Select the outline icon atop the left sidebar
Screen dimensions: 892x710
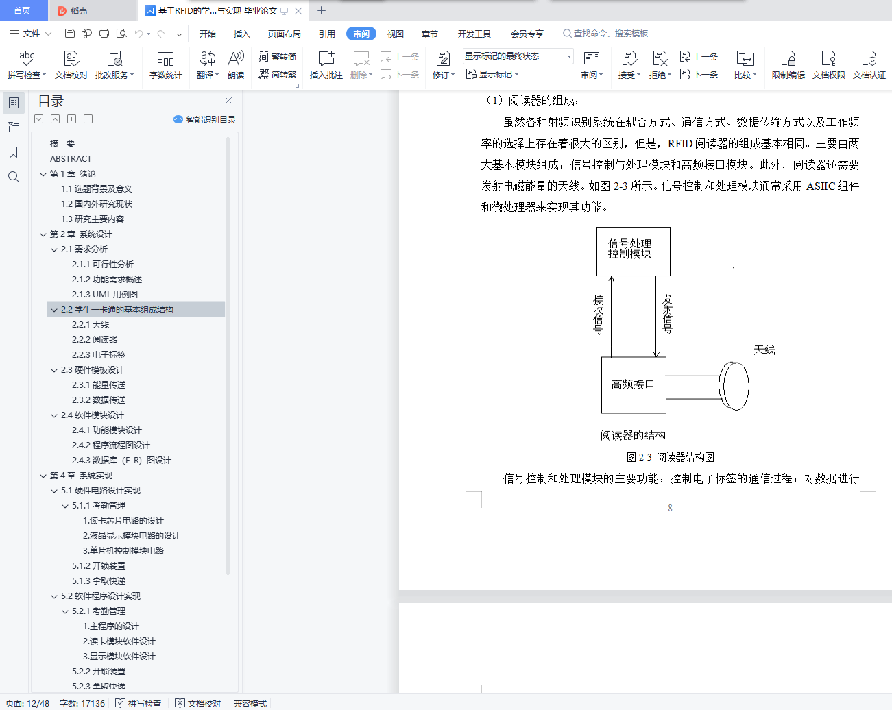[14, 103]
